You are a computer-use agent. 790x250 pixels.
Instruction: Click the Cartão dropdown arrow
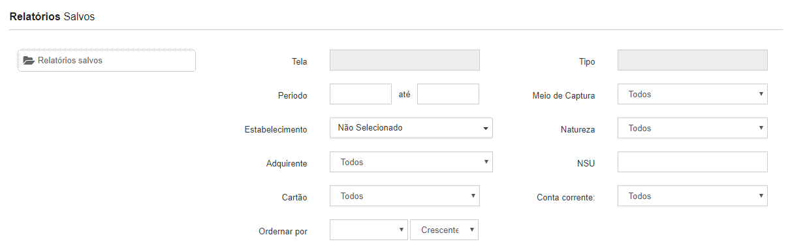[x=473, y=196]
